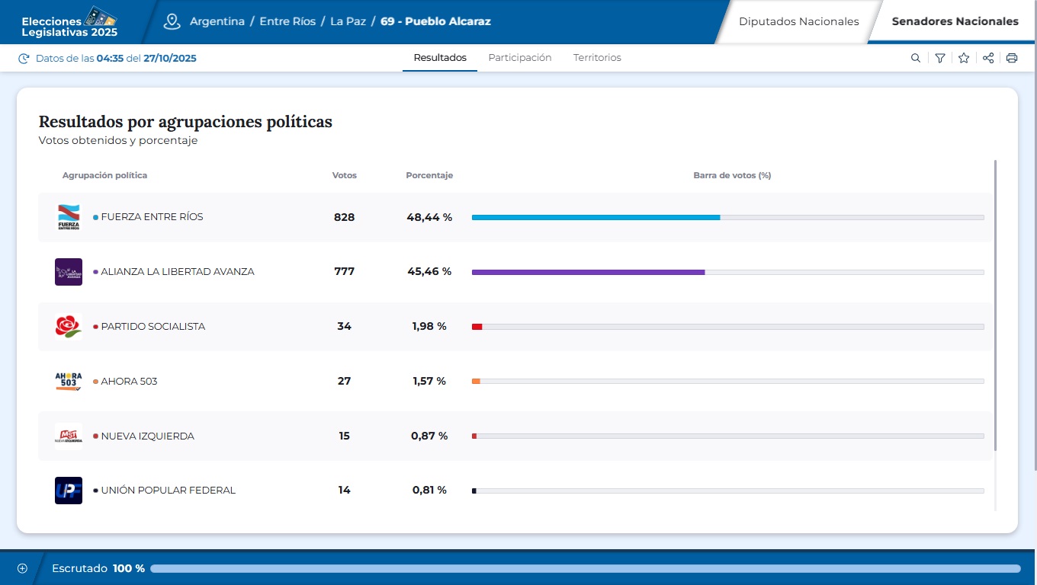Click the print icon
Viewport: 1037px width, 585px height.
point(1012,57)
